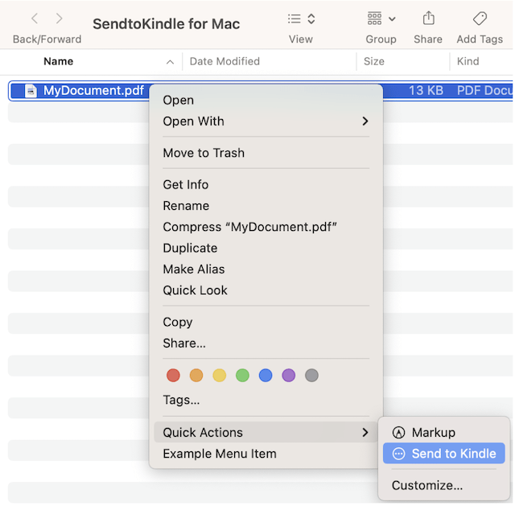Select Compress "MyDocument.pdf" option

point(249,227)
